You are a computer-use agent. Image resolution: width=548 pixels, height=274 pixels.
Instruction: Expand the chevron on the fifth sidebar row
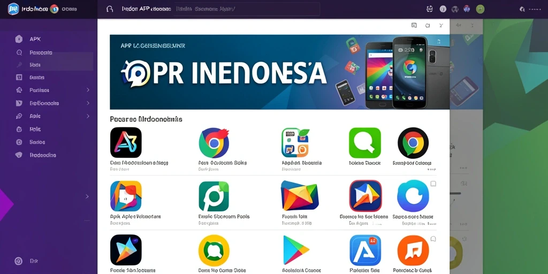pyautogui.click(x=88, y=90)
